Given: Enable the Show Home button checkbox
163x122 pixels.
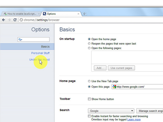Looking at the screenshot, I should (x=89, y=99).
